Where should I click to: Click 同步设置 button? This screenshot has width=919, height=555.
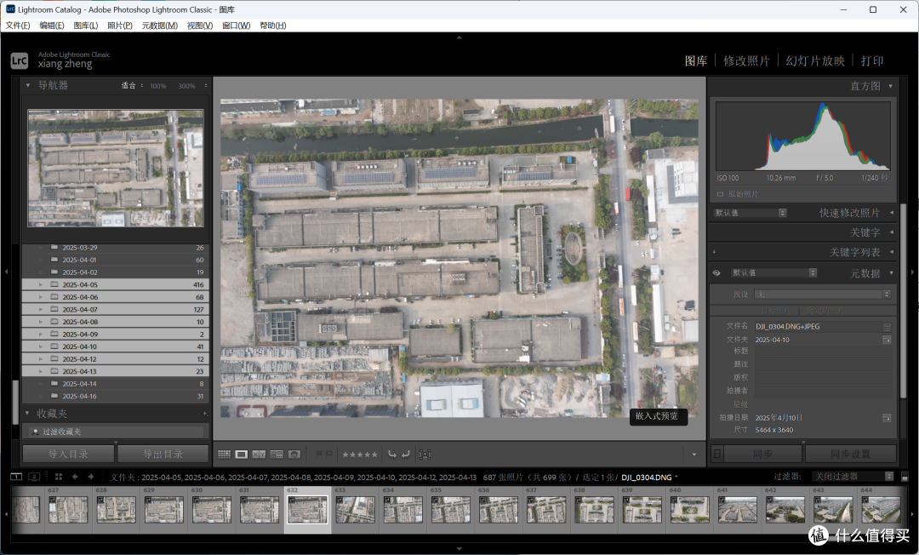click(x=850, y=455)
